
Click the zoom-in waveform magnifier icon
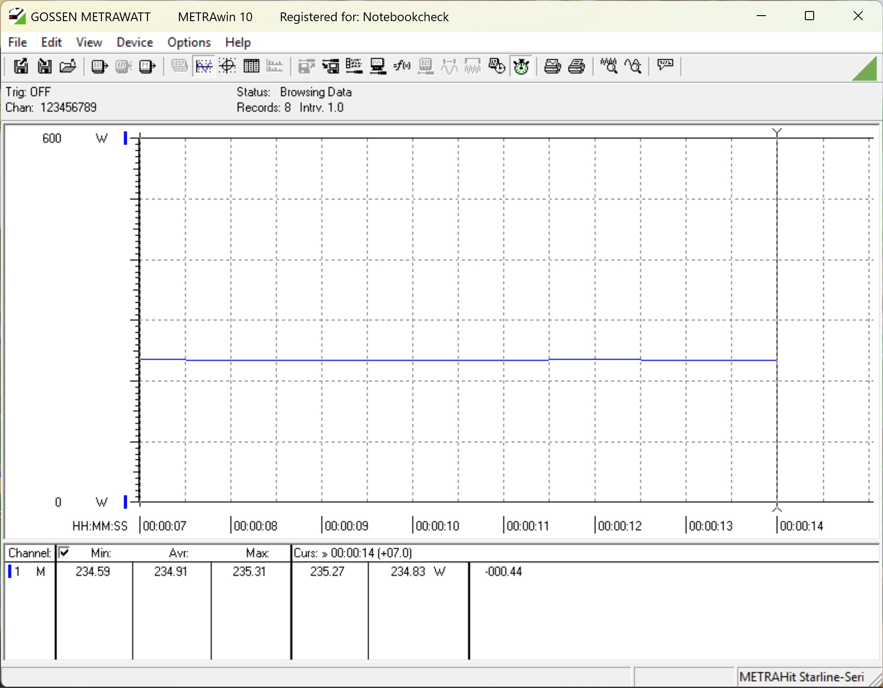[x=609, y=67]
